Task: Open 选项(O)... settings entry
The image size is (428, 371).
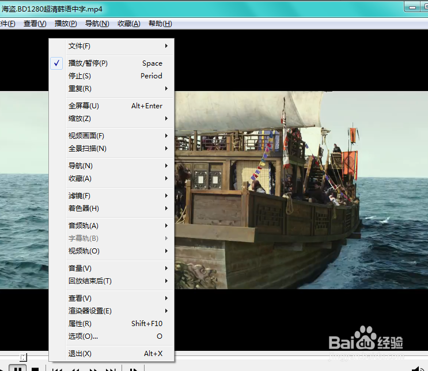Action: tap(111, 336)
